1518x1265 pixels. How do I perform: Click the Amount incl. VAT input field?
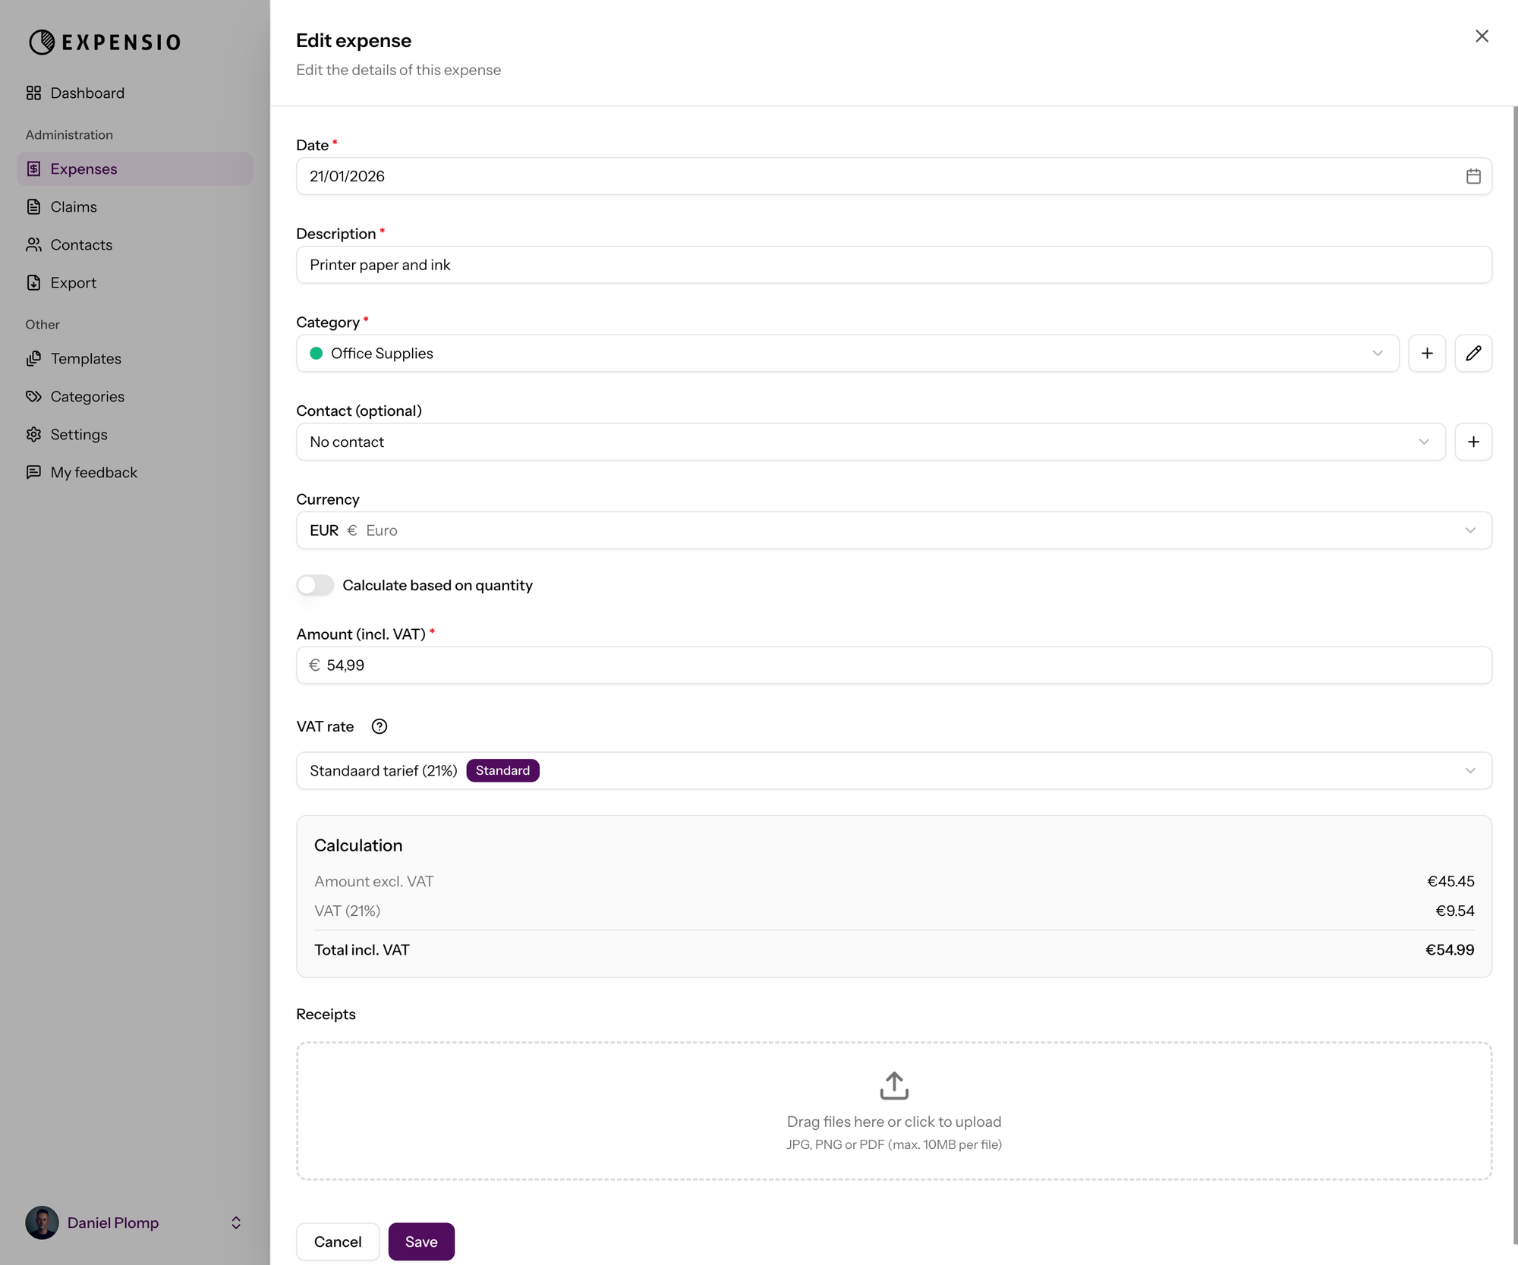point(893,666)
